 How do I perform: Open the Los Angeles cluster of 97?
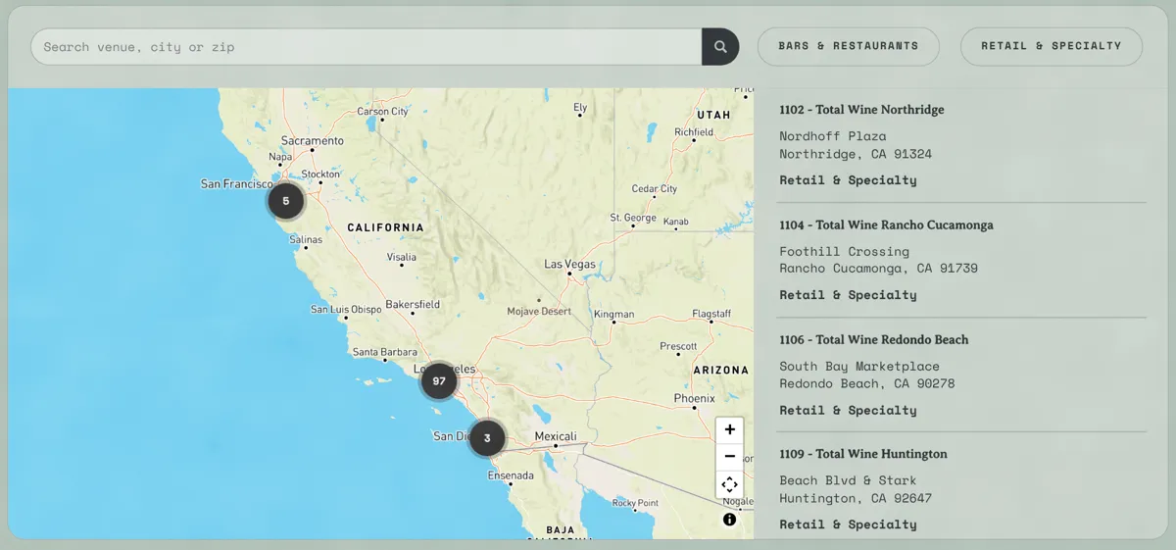(x=439, y=380)
